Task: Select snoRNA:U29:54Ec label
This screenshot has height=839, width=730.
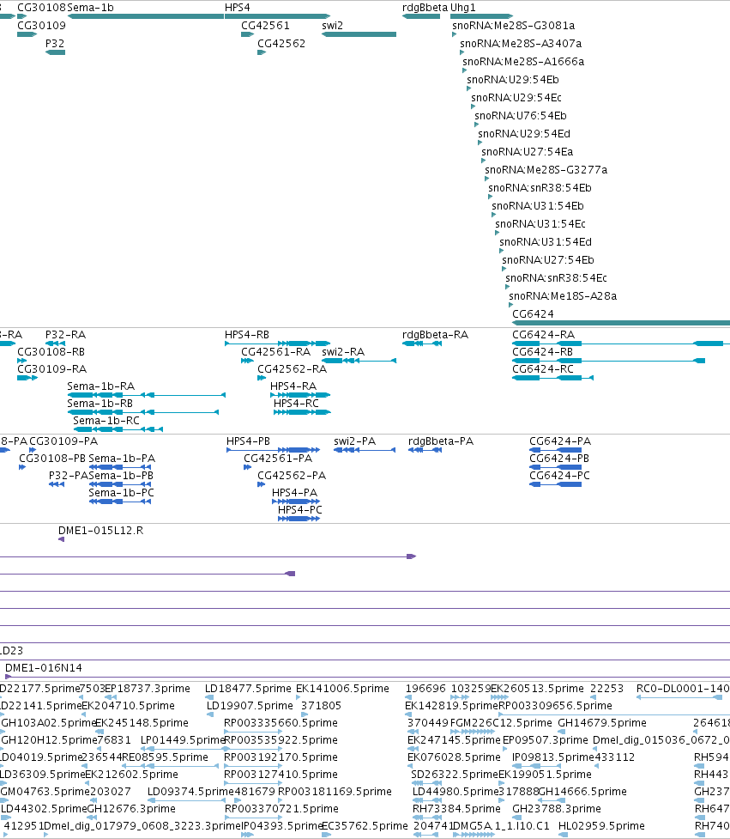Action: tap(516, 98)
